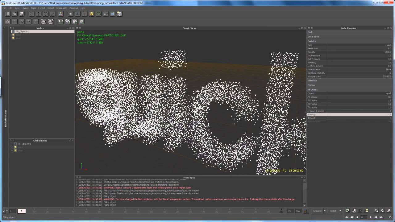Open the File menu
This screenshot has width=395, height=222.
pos(4,8)
